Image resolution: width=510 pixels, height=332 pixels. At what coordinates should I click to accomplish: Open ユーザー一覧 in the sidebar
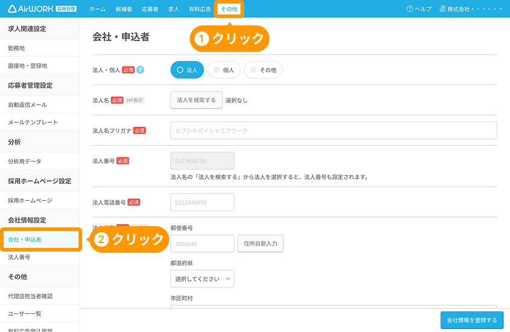click(39, 314)
